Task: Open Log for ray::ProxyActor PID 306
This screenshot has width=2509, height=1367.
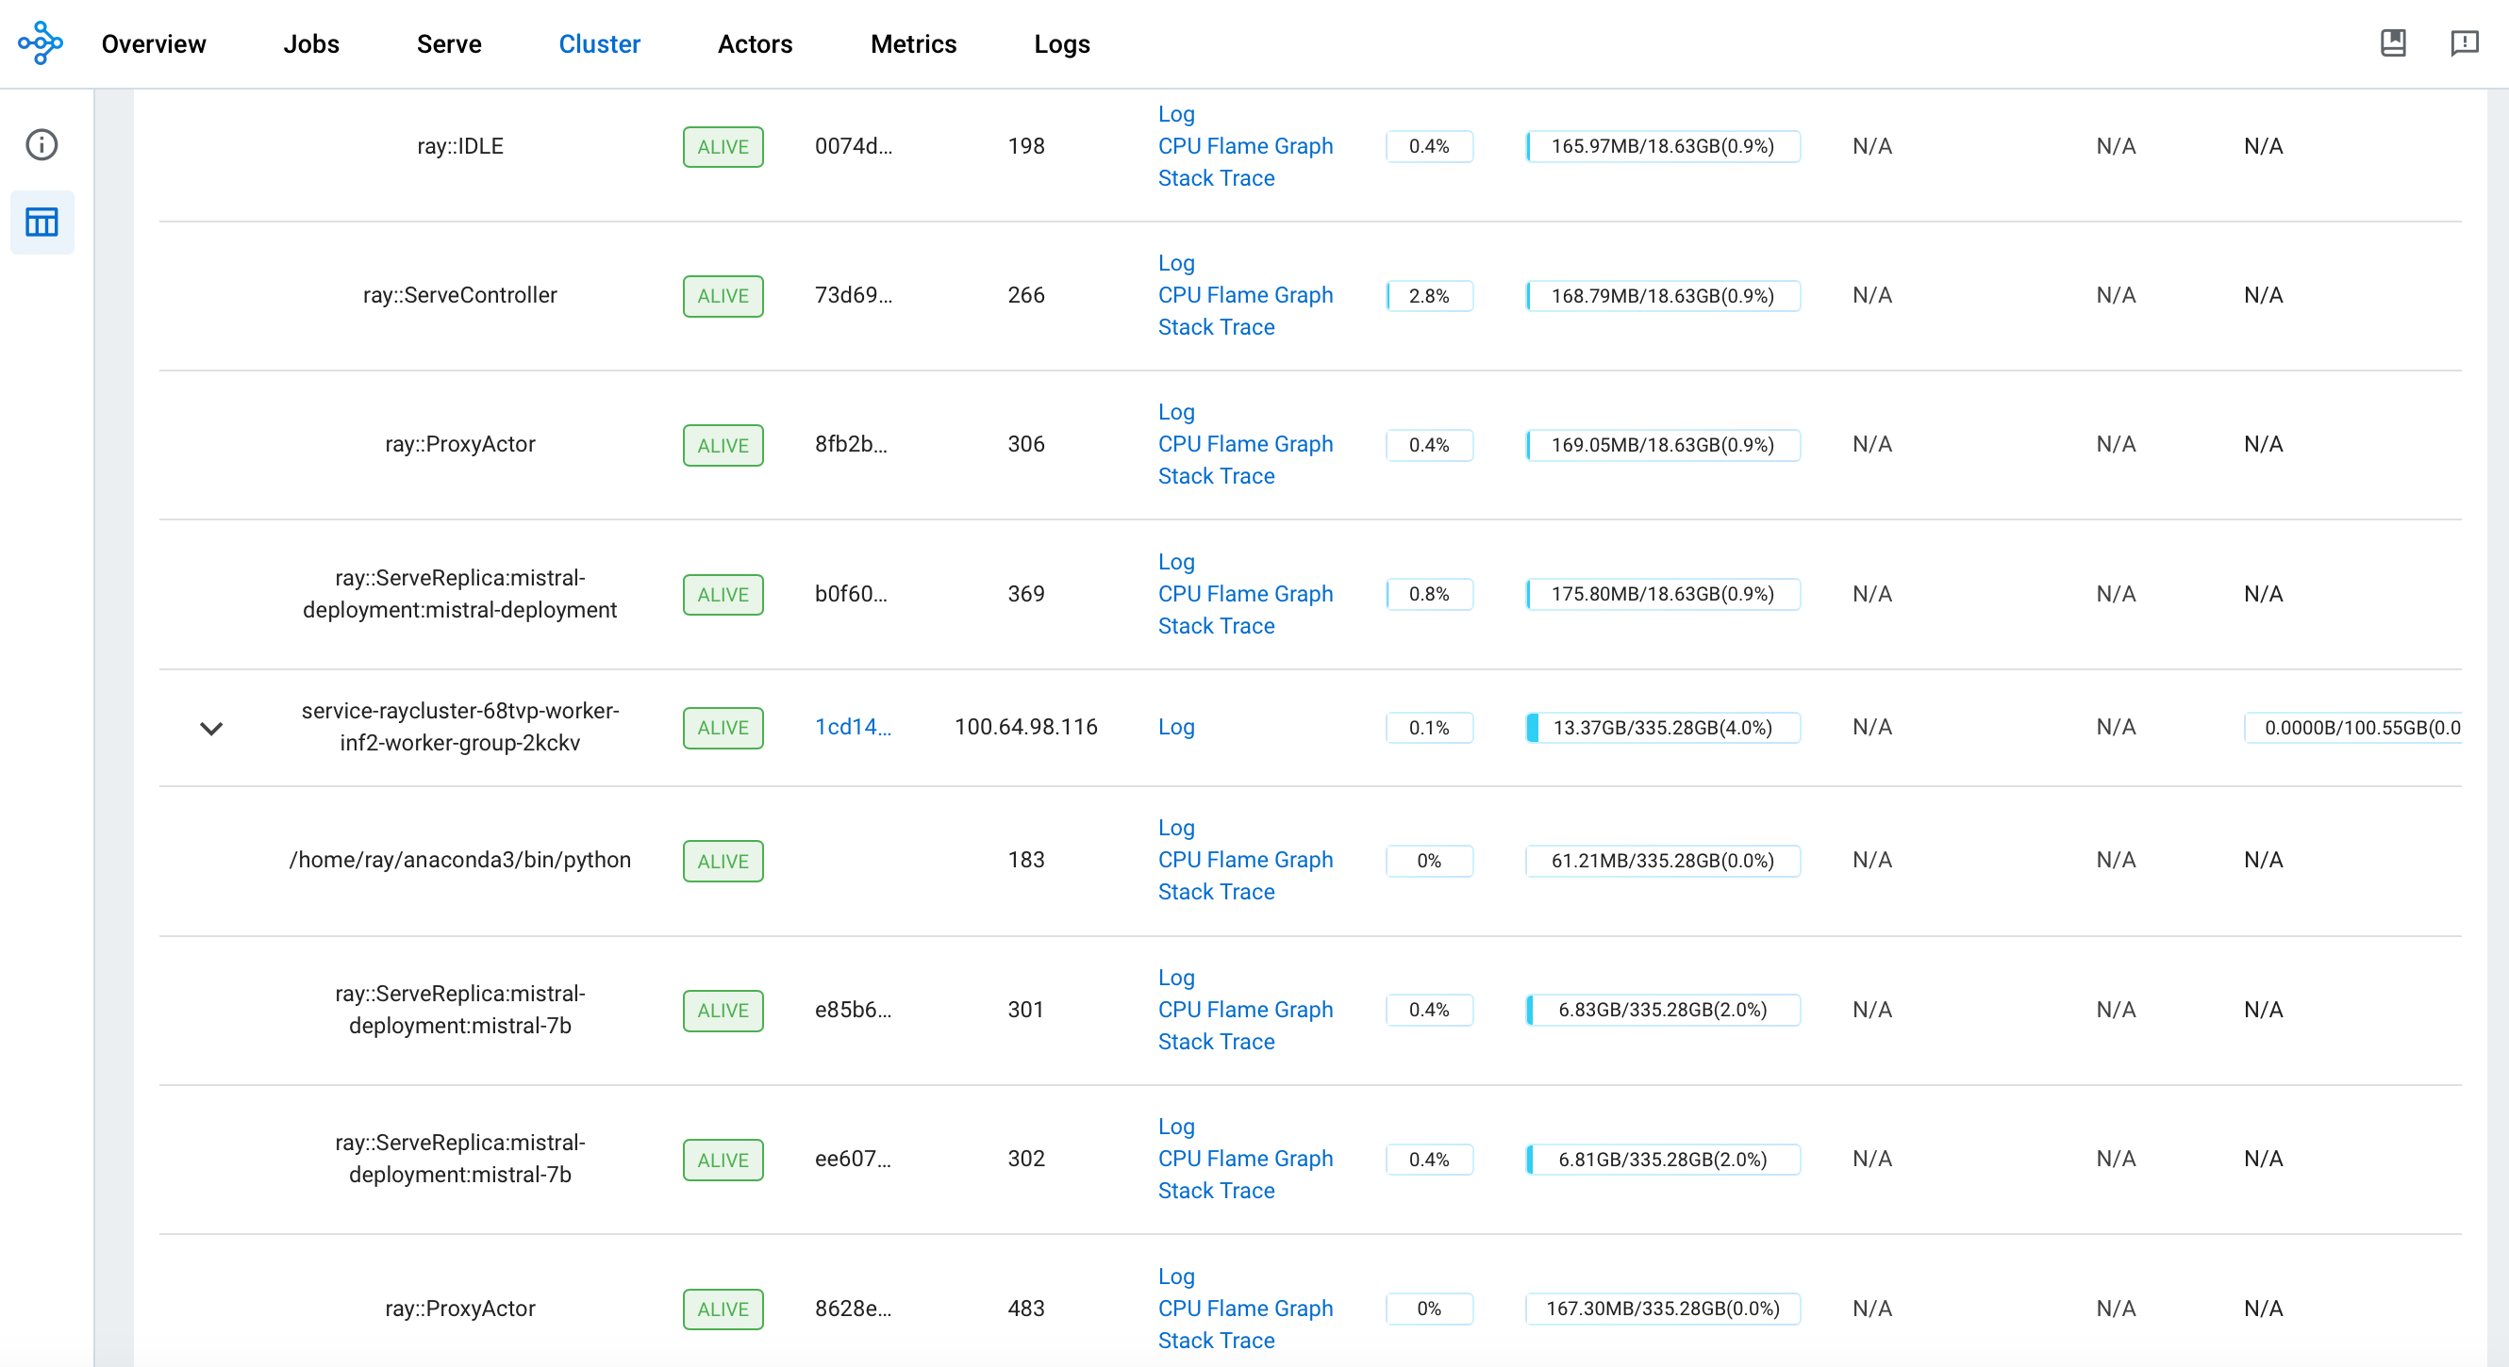Action: click(1176, 412)
